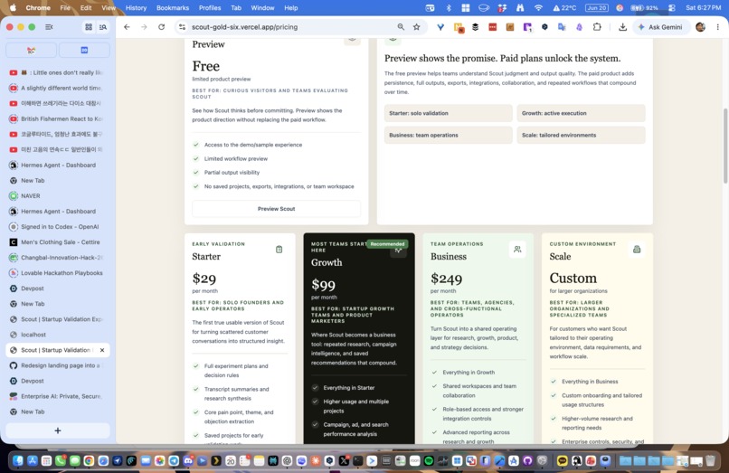Click the zoom magnifier icon in address bar
The image size is (729, 473).
coord(401,27)
